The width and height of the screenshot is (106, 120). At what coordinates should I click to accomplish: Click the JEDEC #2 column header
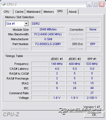(74, 59)
